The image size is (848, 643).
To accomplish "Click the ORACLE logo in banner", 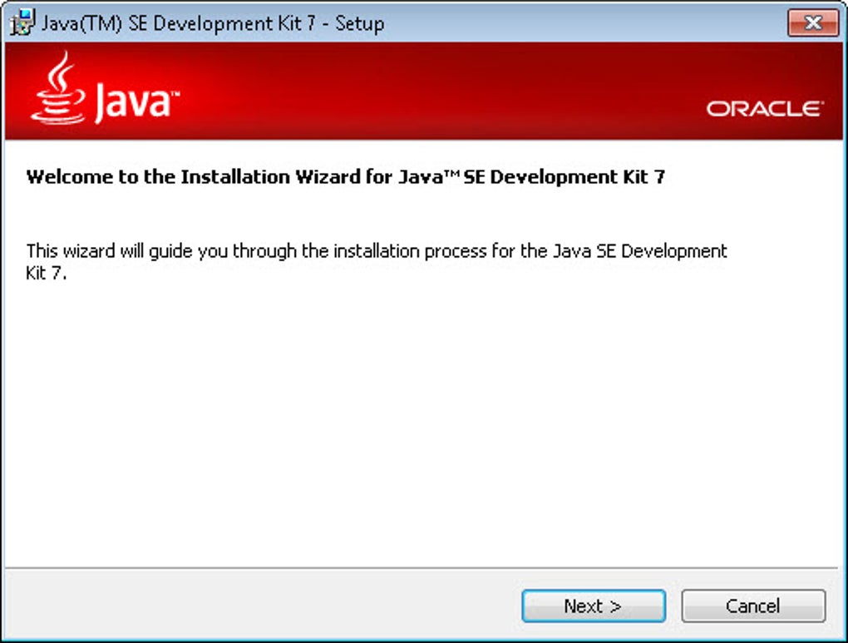I will [764, 109].
